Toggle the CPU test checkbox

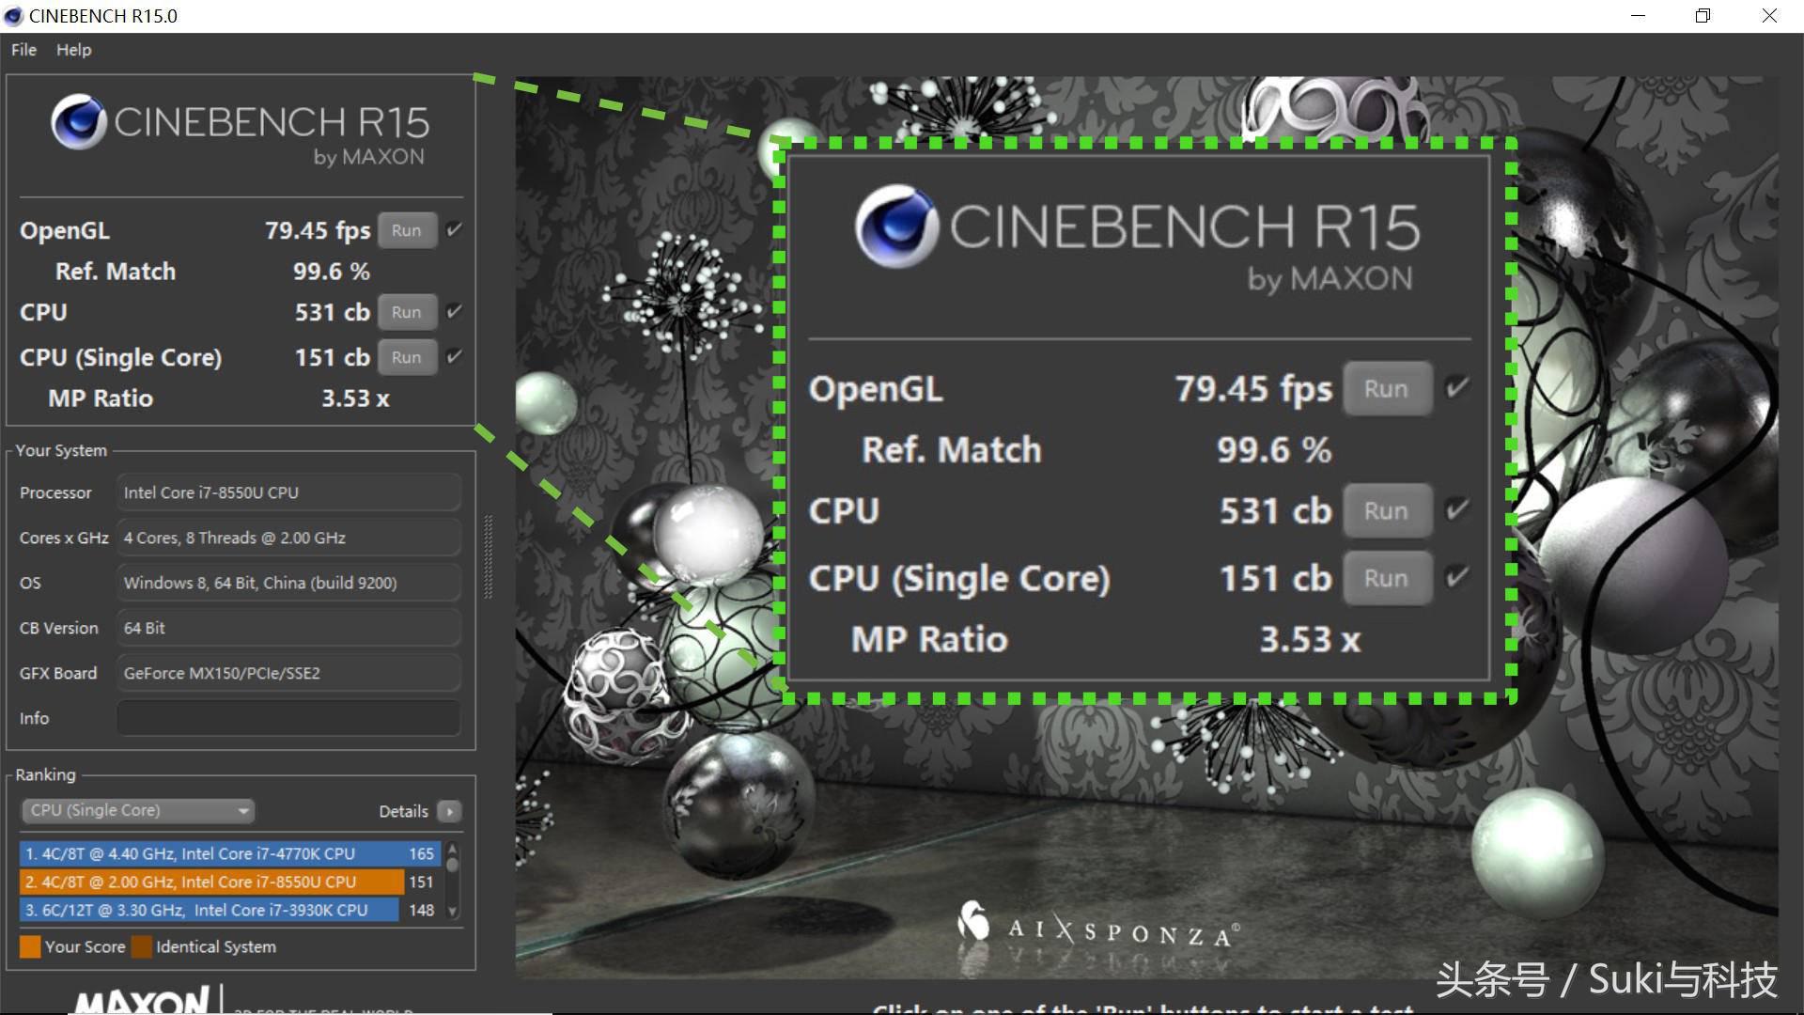[x=455, y=311]
